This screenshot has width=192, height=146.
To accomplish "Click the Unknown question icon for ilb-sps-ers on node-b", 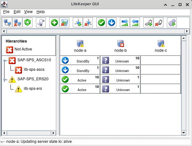I will pyautogui.click(x=106, y=89).
